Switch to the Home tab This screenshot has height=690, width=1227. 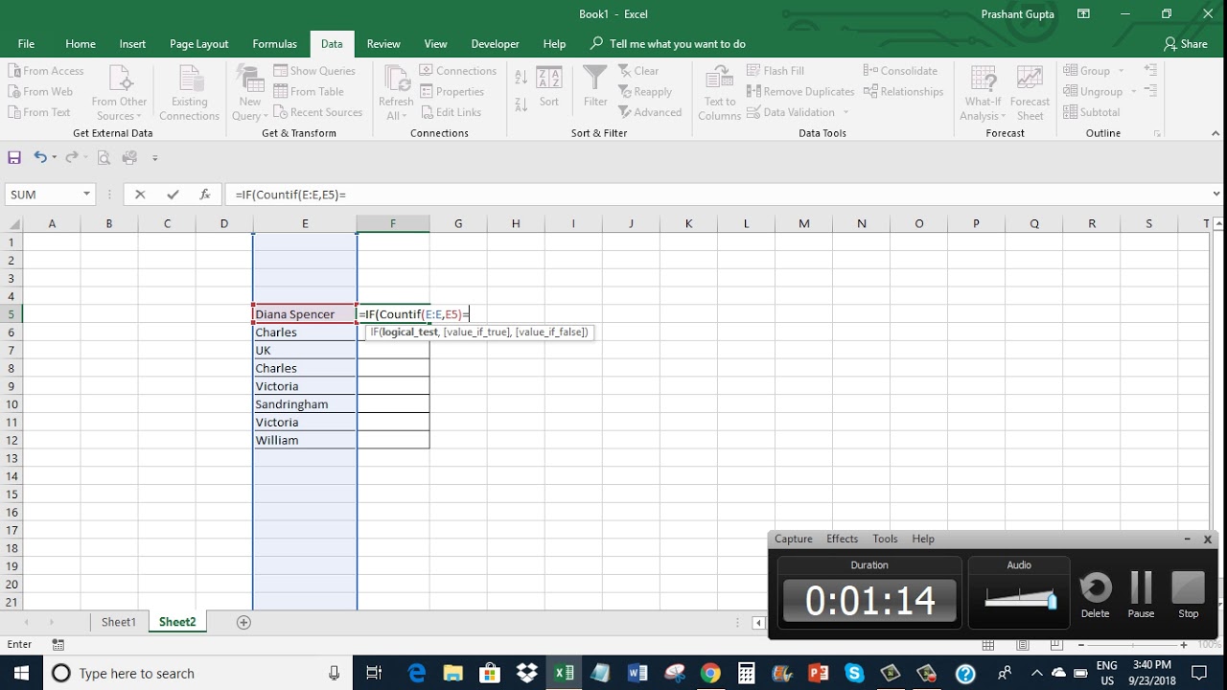click(81, 44)
